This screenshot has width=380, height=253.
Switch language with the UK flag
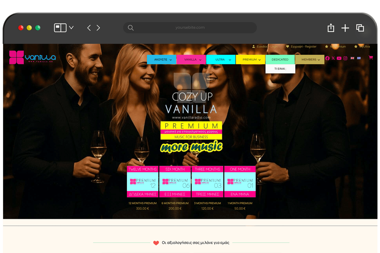coord(352,58)
